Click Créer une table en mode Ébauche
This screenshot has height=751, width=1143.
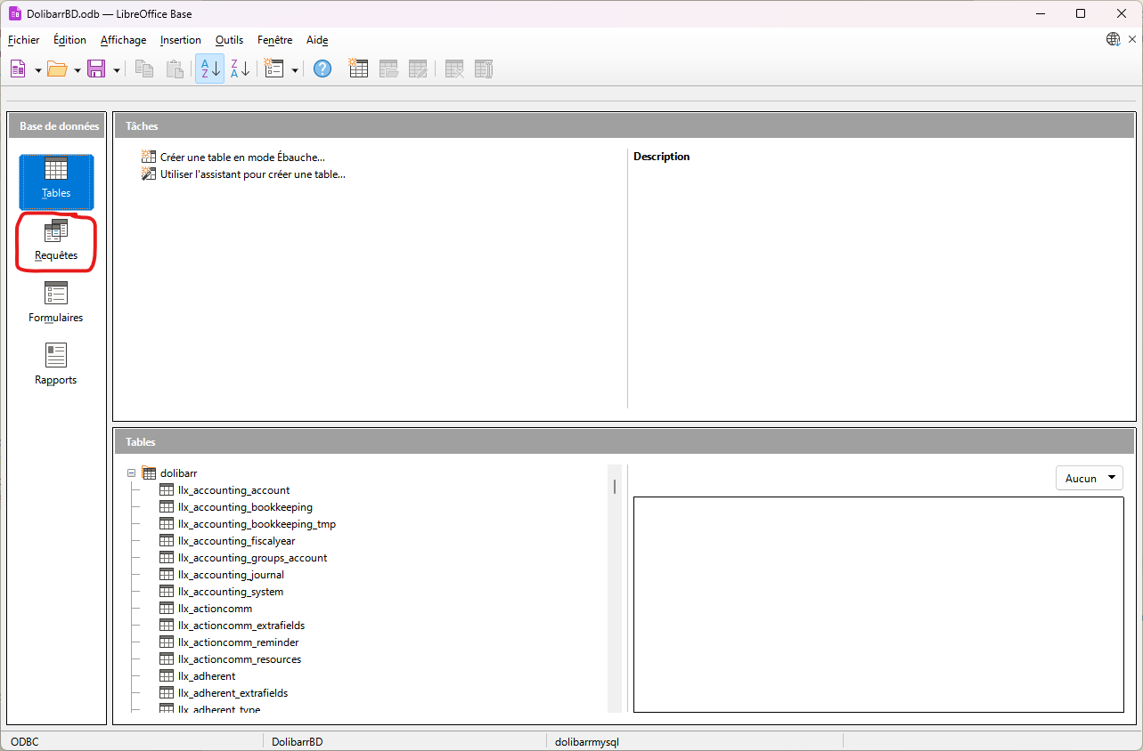tap(241, 157)
